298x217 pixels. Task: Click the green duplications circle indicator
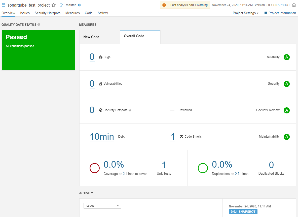coord(203,168)
